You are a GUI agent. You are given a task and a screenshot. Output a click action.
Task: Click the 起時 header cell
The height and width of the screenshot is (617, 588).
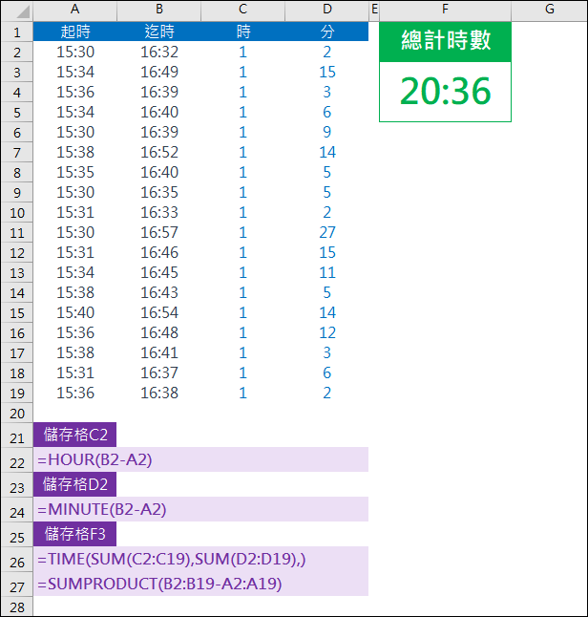[x=75, y=32]
